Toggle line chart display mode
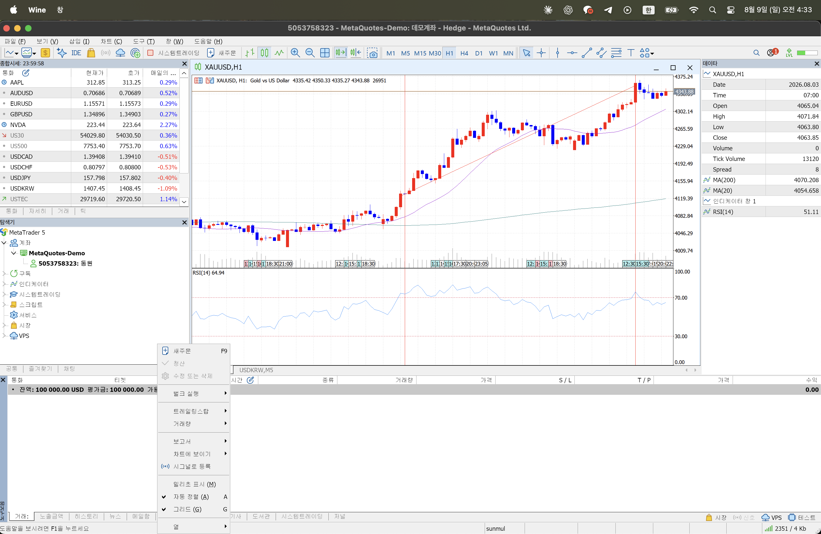The height and width of the screenshot is (534, 821). (279, 53)
